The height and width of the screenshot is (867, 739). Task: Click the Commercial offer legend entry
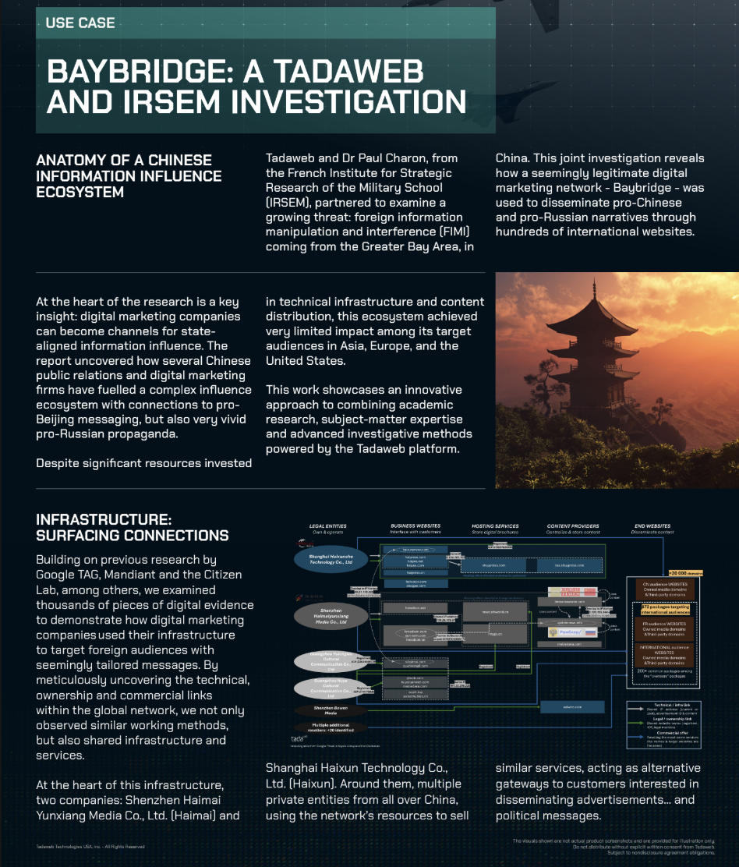tap(665, 738)
